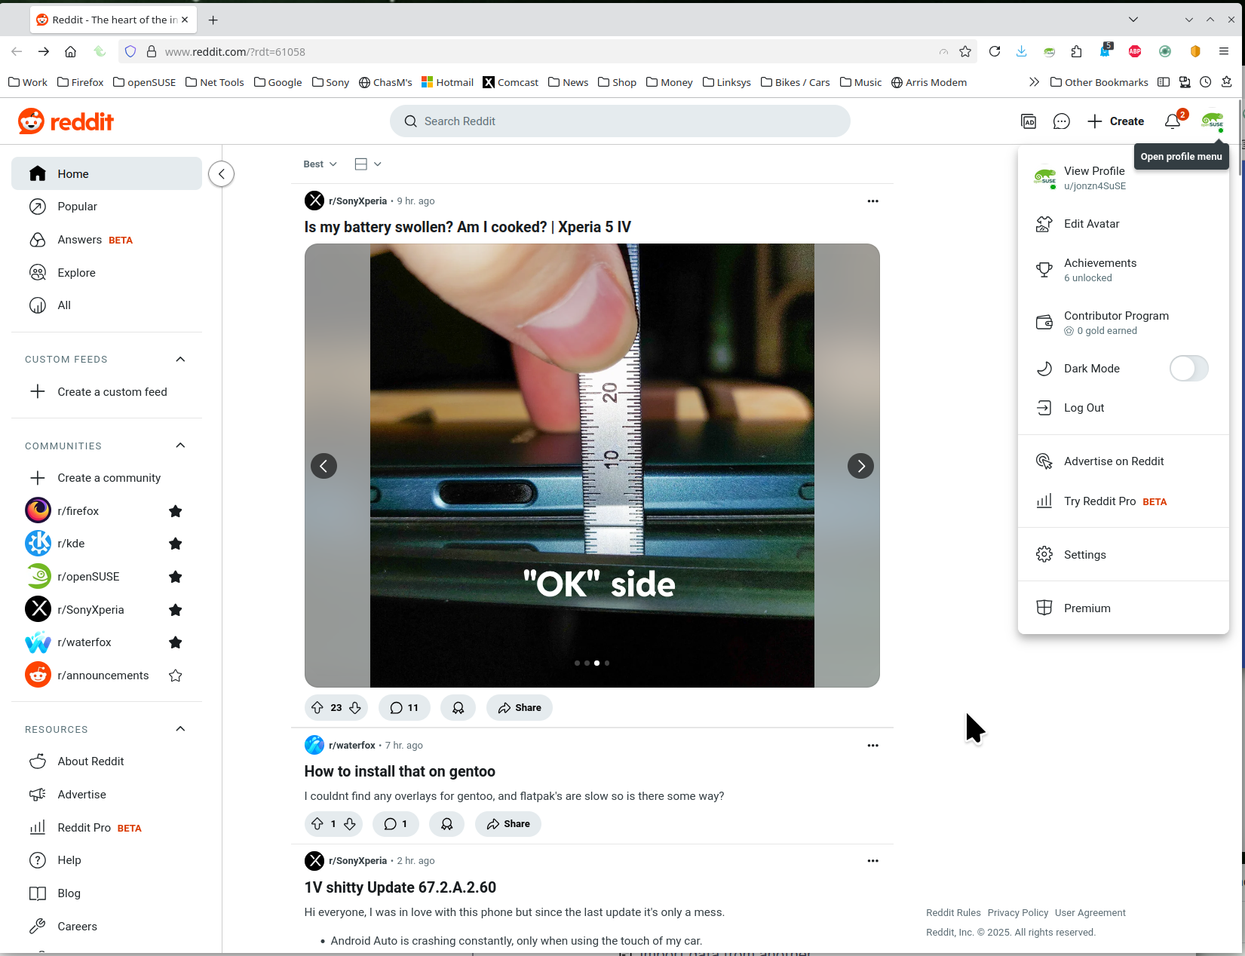The height and width of the screenshot is (956, 1245).
Task: Unfavorite r/kde star
Action: click(176, 544)
